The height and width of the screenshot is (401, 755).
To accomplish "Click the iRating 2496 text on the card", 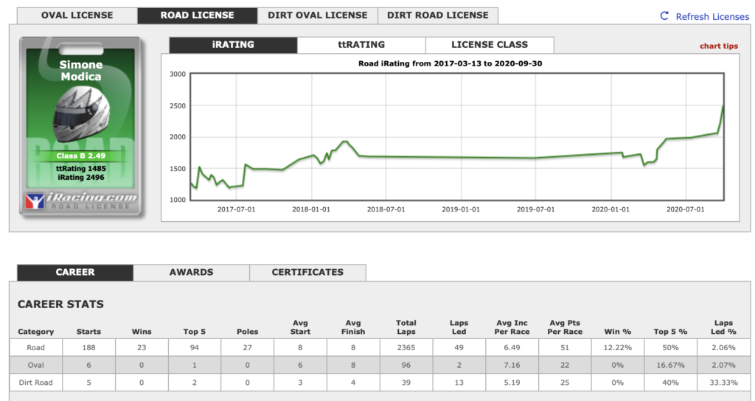I will [x=81, y=177].
